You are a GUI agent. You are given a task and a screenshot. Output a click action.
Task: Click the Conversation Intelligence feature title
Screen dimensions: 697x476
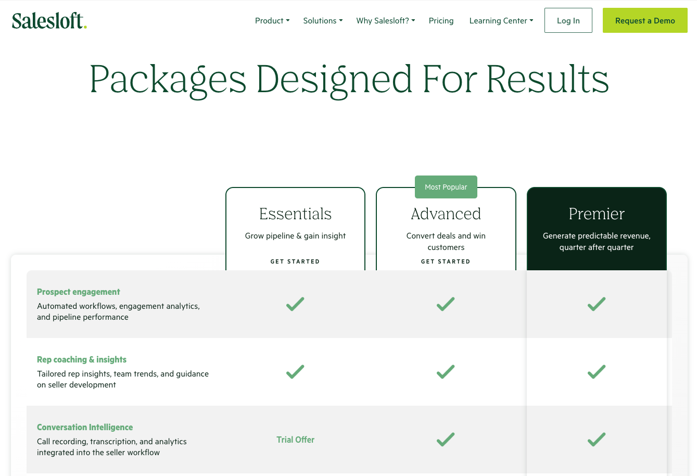(x=85, y=427)
